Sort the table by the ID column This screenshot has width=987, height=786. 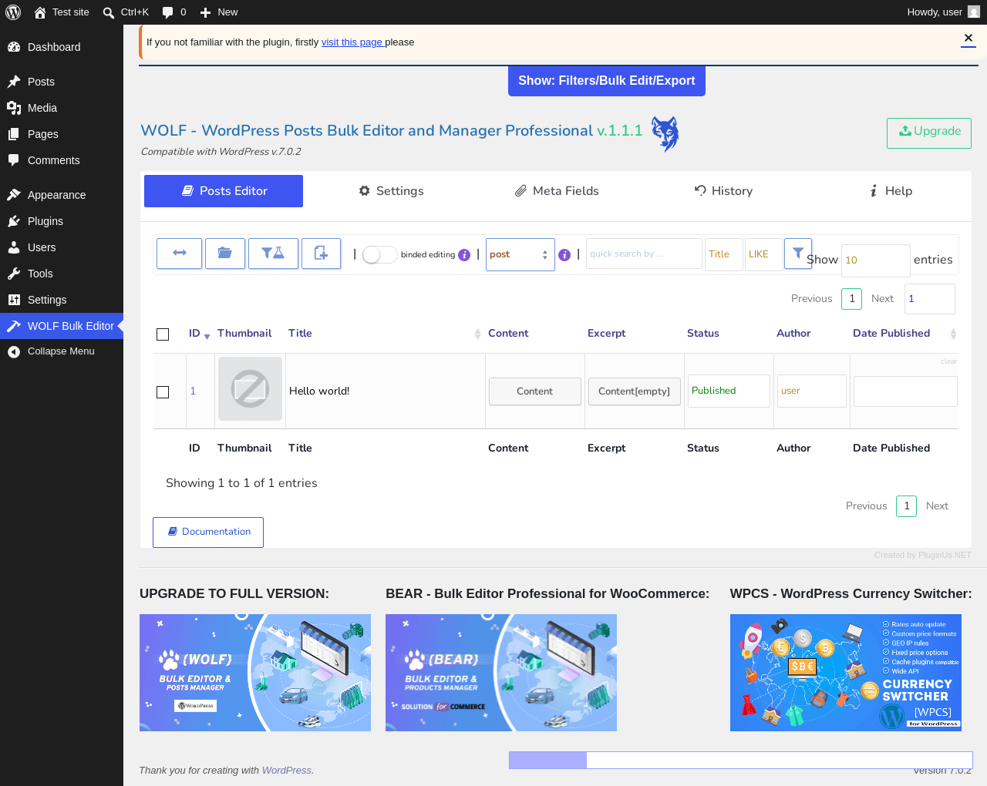200,334
